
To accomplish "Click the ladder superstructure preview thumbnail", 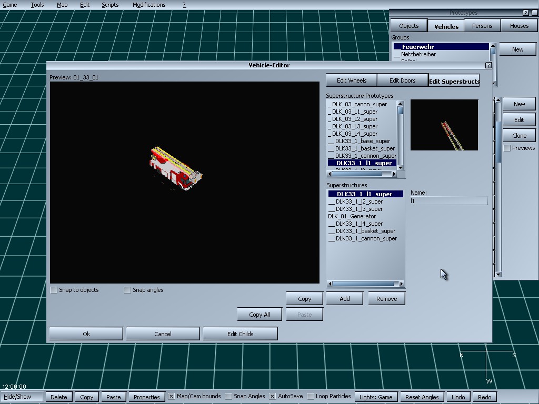I will tap(444, 125).
